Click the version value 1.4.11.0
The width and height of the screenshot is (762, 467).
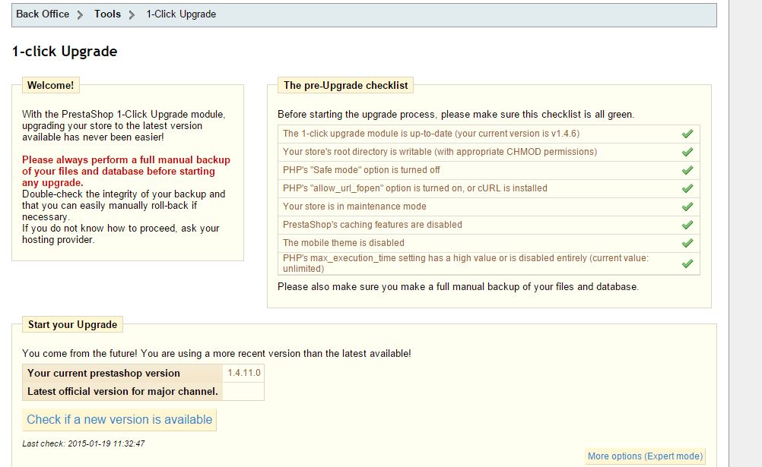(x=244, y=373)
